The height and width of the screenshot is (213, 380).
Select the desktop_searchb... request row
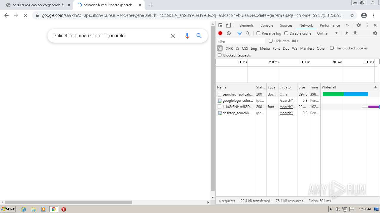(297, 113)
